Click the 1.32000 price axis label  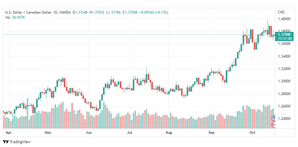pyautogui.click(x=284, y=69)
